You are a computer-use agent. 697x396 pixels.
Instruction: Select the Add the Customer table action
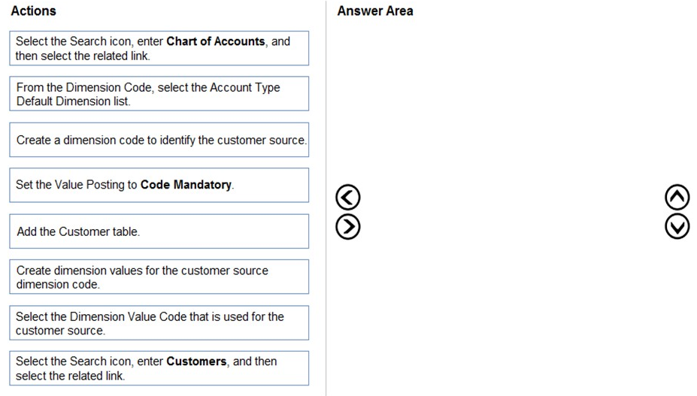tap(159, 231)
